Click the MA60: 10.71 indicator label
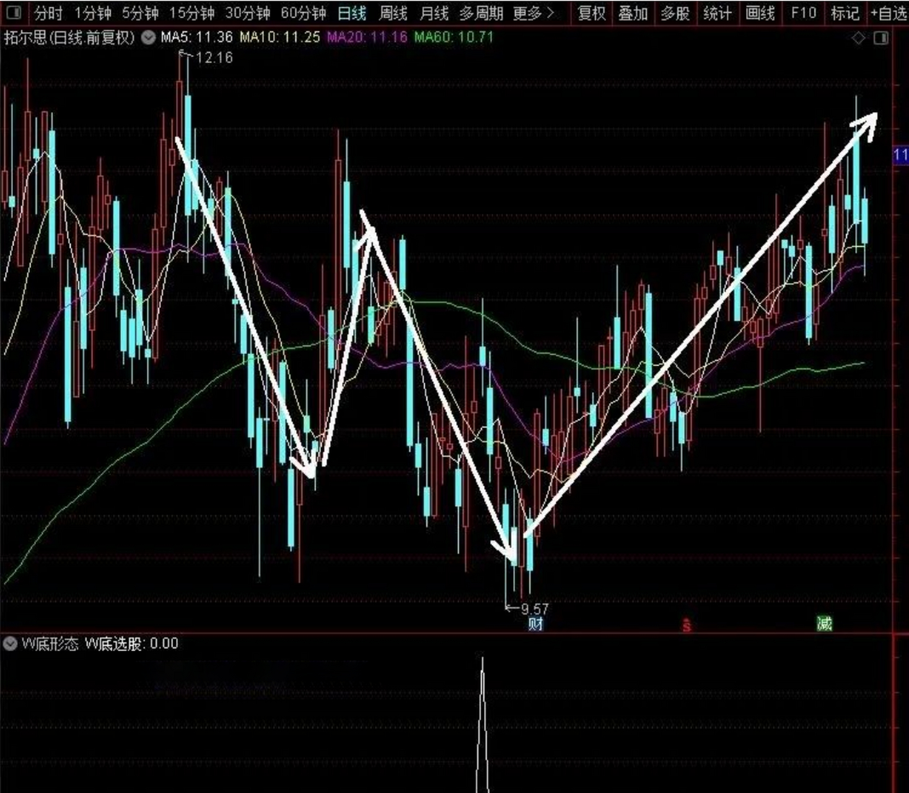Image resolution: width=909 pixels, height=793 pixels. point(454,37)
